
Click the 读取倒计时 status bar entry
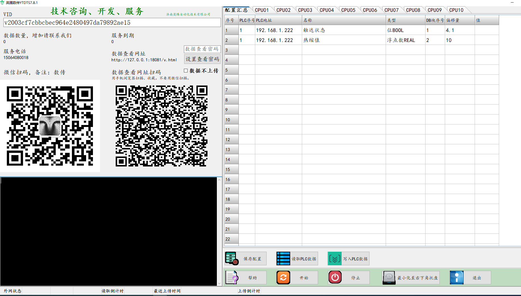click(x=113, y=291)
